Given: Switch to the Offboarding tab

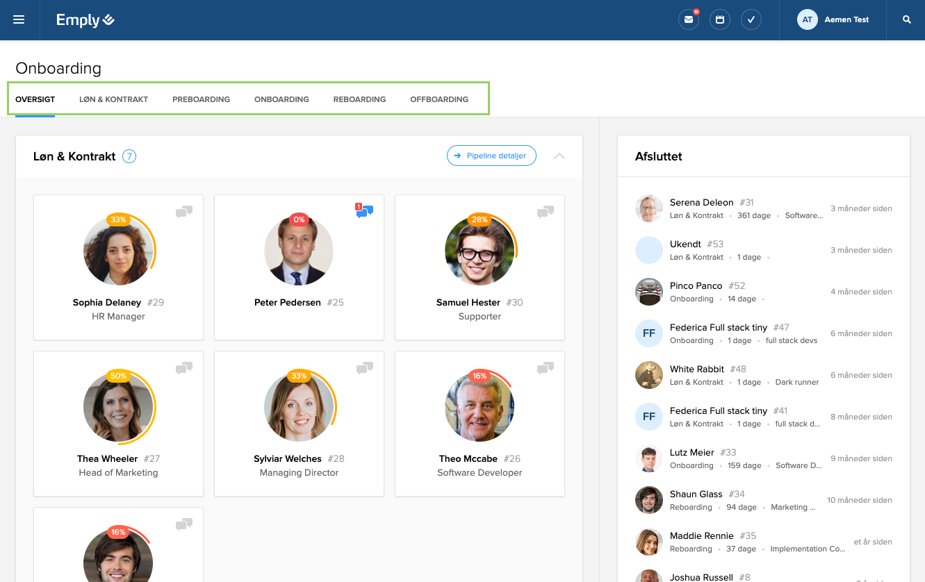Looking at the screenshot, I should point(439,99).
